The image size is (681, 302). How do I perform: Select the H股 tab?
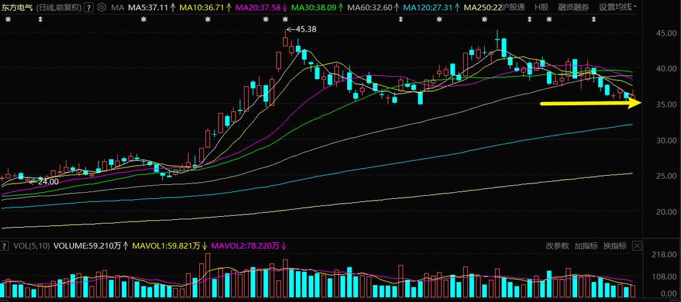click(x=541, y=7)
